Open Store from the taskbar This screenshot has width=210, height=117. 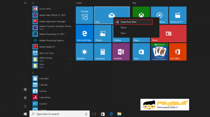(x=103, y=114)
